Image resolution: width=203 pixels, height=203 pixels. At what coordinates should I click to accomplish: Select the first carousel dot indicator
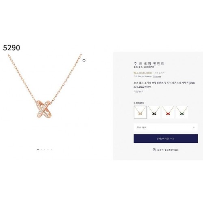[x=38, y=150]
